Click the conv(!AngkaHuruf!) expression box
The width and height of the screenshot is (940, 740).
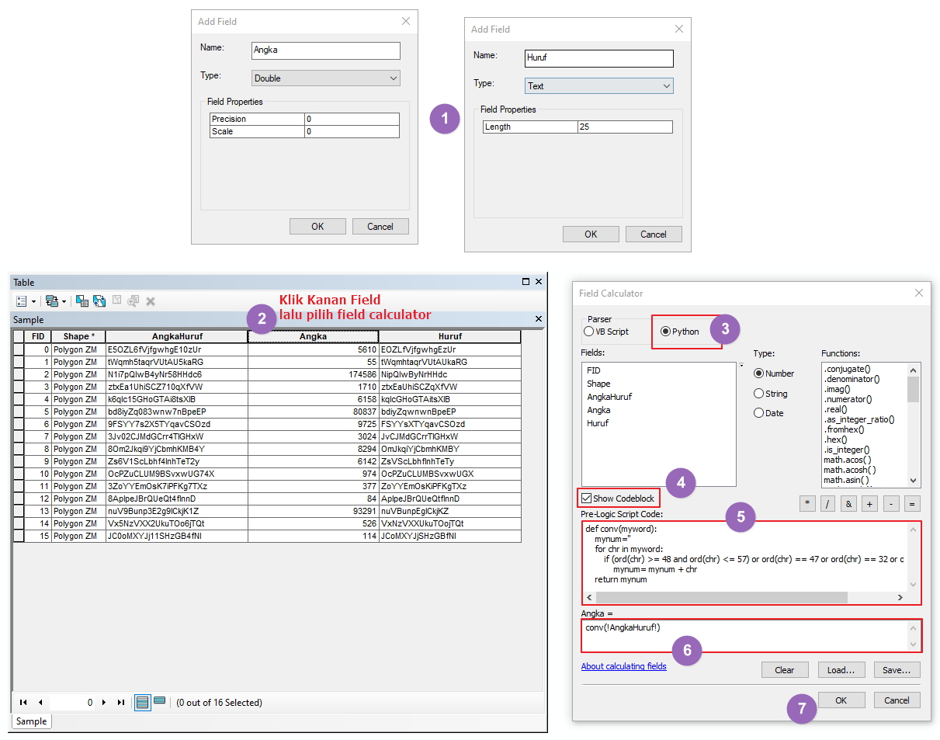tap(751, 635)
